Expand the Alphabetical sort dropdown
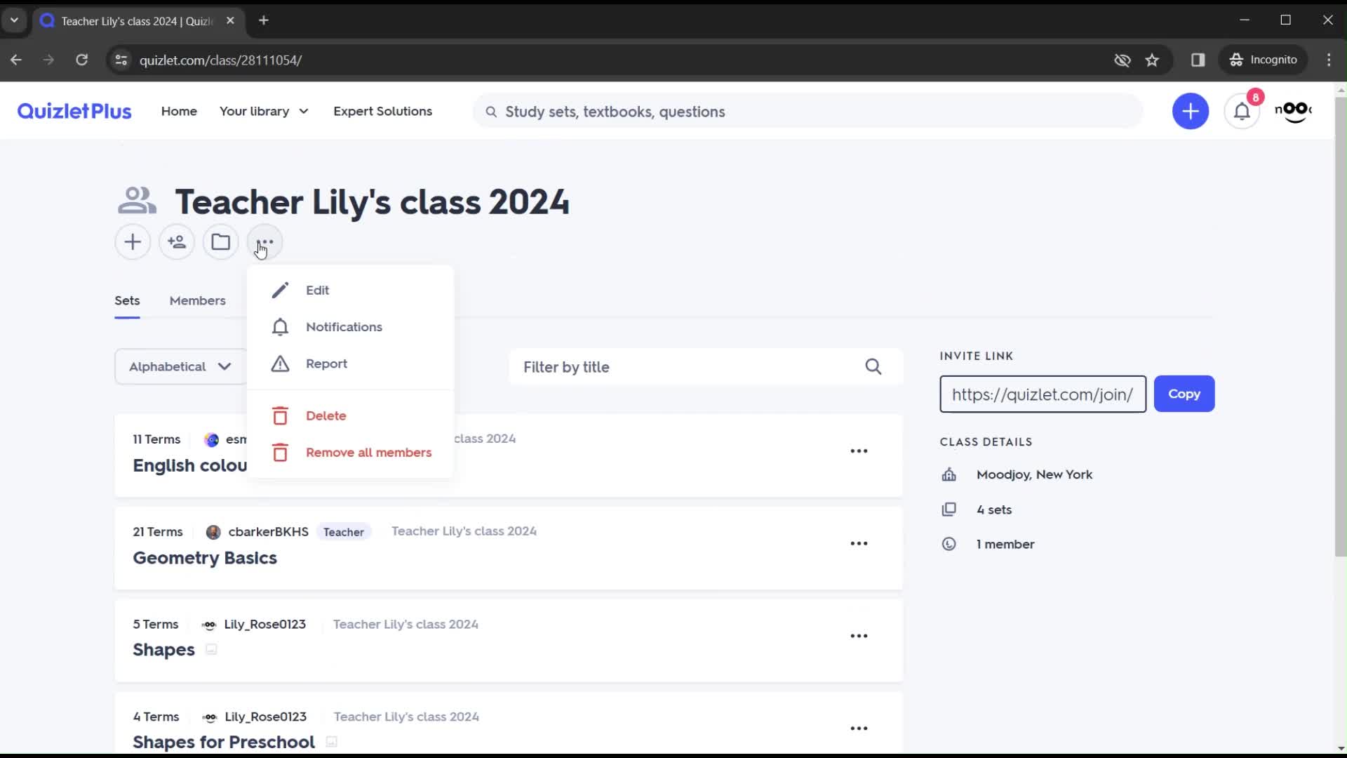Screen dimensions: 1347x758 180,366
